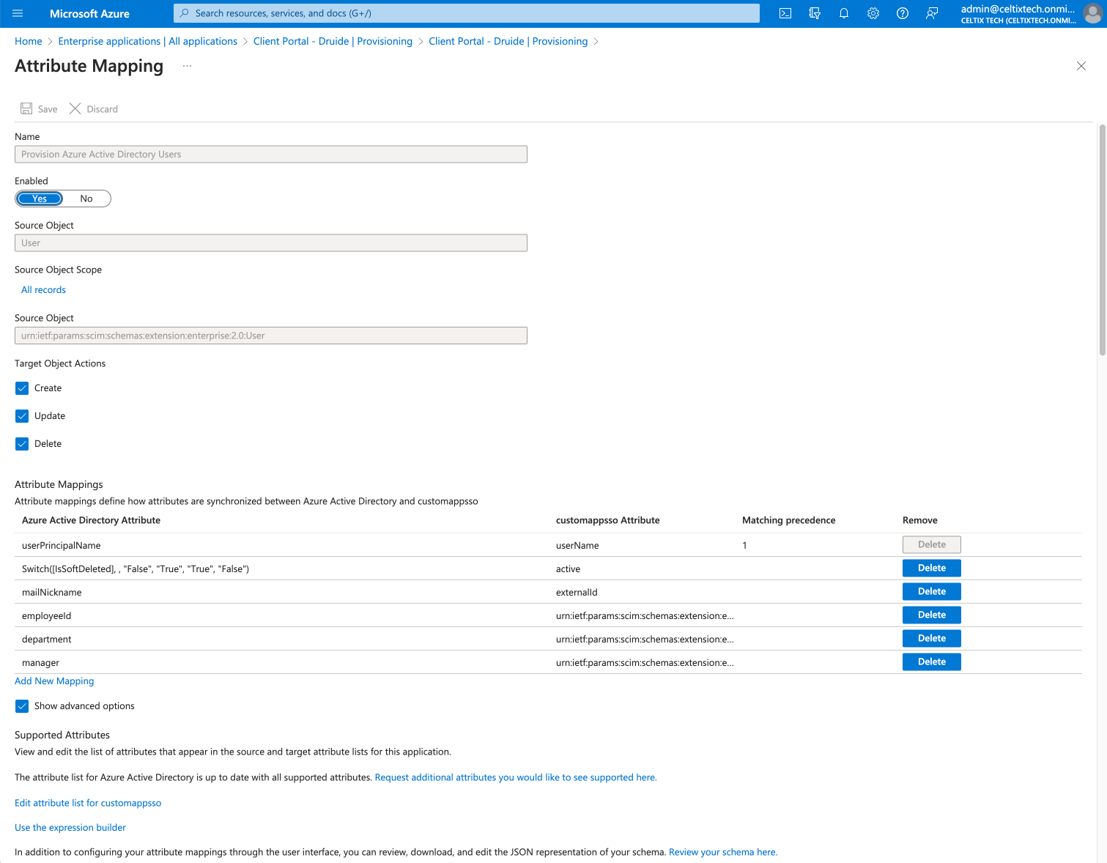The image size is (1107, 863).
Task: Open Enterprise applications | All applications breadcrumb
Action: (148, 41)
